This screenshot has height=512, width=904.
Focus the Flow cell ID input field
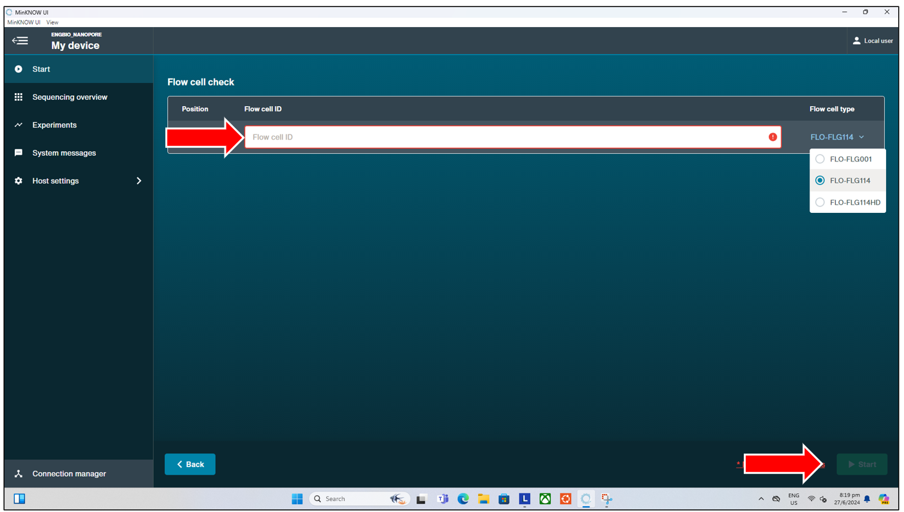[x=513, y=137]
